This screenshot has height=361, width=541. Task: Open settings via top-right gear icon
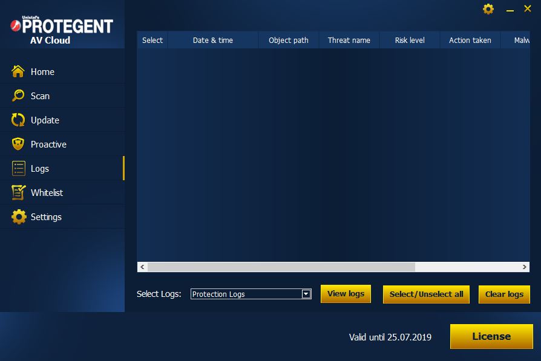coord(488,9)
